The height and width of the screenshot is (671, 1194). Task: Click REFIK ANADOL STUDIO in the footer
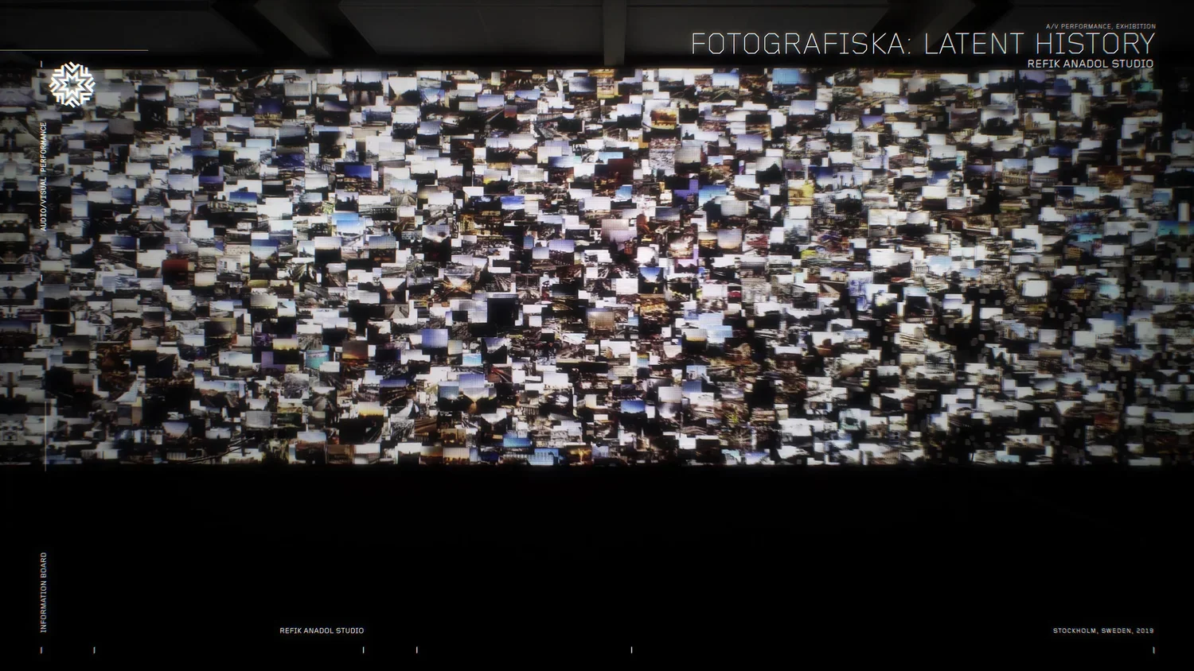(x=322, y=630)
